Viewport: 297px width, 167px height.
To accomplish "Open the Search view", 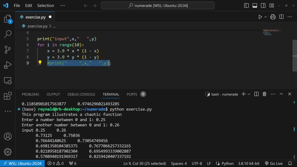I will point(8,33).
